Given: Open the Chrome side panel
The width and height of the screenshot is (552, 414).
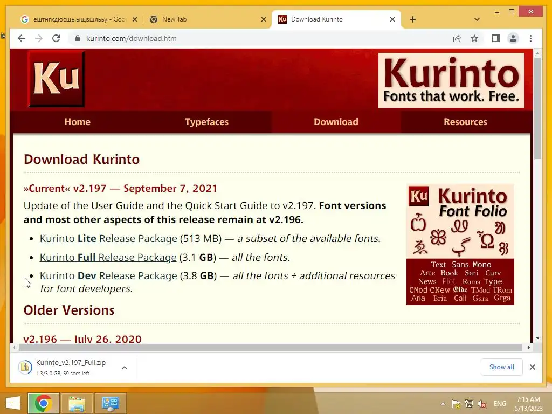Looking at the screenshot, I should [x=496, y=38].
